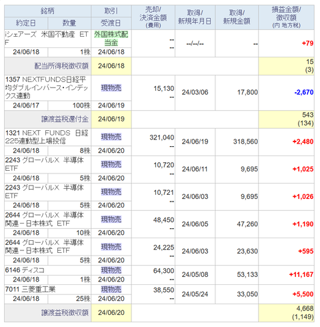Click the 銘柄 column header
Image resolution: width=320 pixels, height=327 pixels.
[47, 11]
